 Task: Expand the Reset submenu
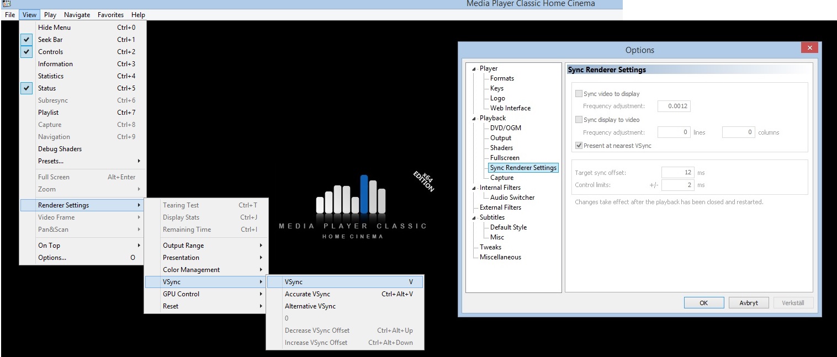pyautogui.click(x=206, y=306)
